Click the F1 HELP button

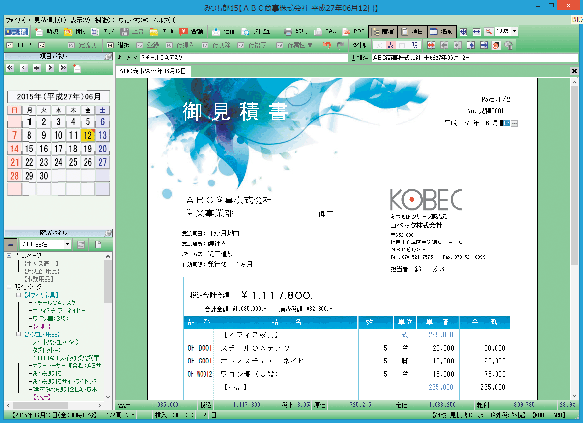tap(19, 45)
